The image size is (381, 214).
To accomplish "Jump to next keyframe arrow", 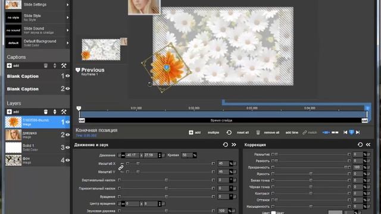I will pos(358,132).
